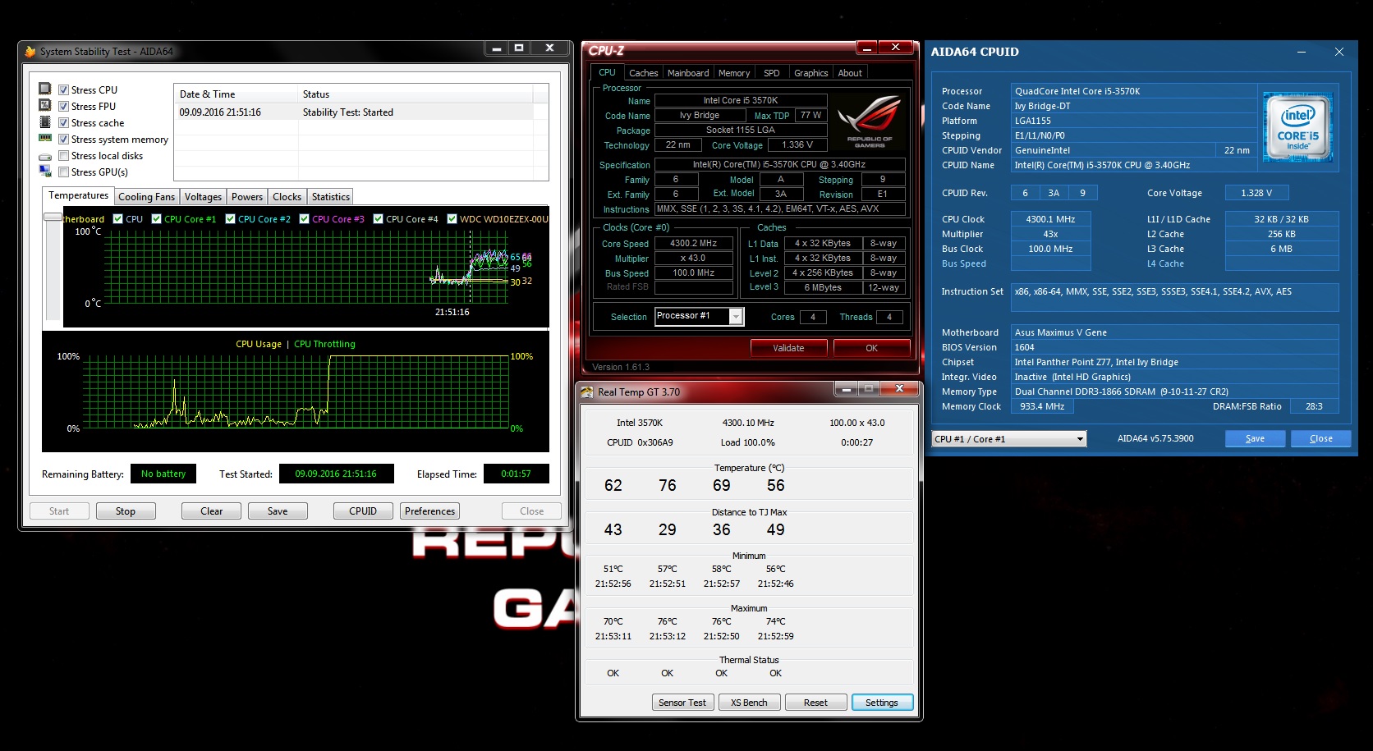Open the Processor #1 selection dropdown in CPU-Z
The image size is (1373, 751).
pos(700,316)
